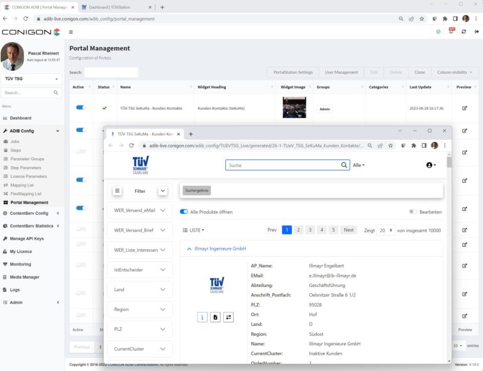Viewport: 483px width, 371px height.
Task: Change the Zeigt 20 entries stepper
Action: [x=386, y=230]
